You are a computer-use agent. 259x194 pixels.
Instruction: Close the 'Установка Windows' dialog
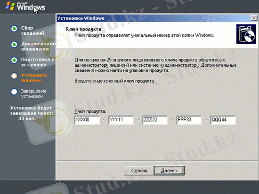click(x=254, y=18)
